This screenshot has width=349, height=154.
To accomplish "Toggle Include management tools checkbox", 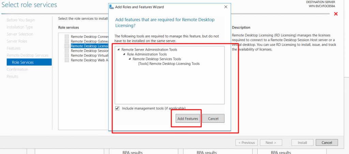I will click(117, 108).
